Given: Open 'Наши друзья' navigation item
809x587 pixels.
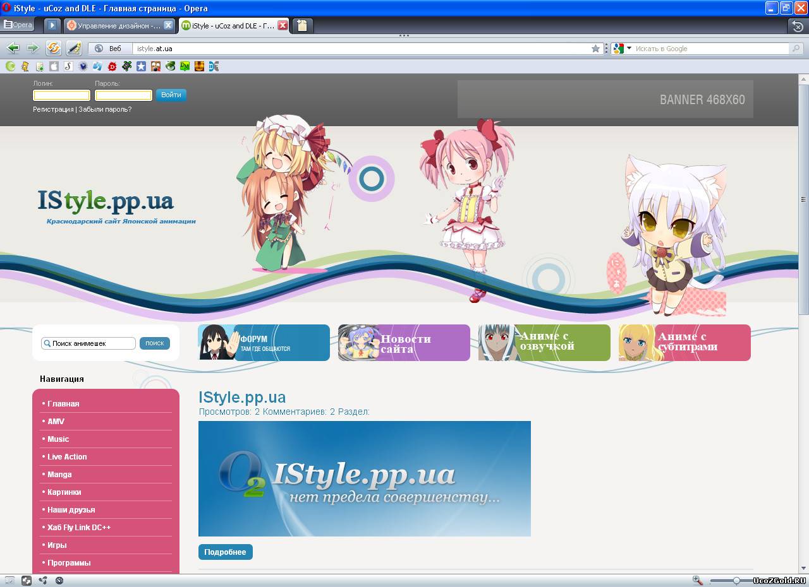Looking at the screenshot, I should coord(71,510).
